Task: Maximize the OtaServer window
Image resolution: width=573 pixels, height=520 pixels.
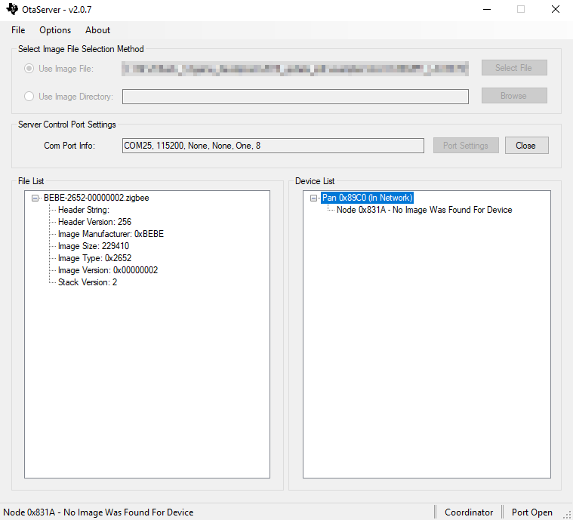Action: click(520, 10)
